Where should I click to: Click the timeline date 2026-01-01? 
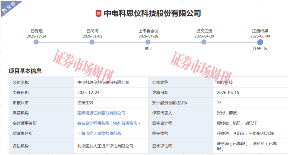92,36
